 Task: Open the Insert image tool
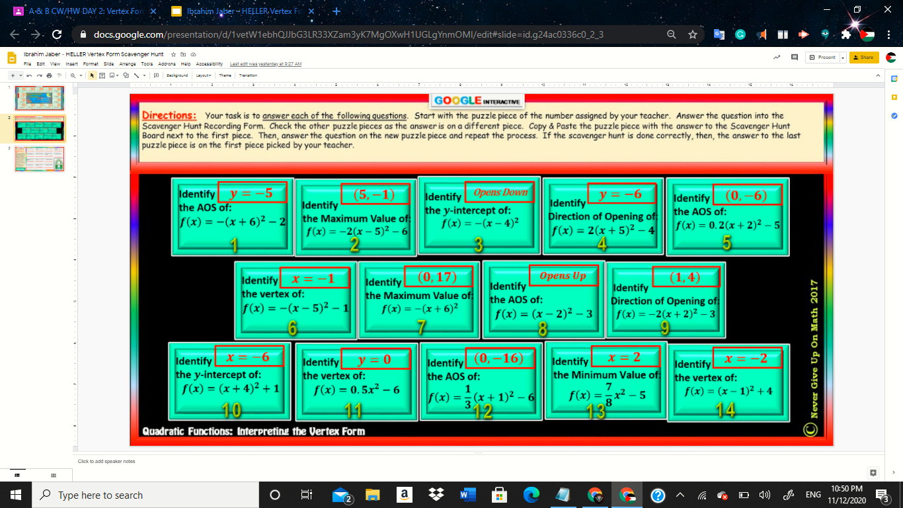(x=112, y=75)
